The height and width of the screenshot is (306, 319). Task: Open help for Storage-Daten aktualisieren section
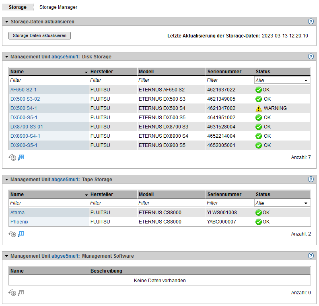(x=311, y=22)
